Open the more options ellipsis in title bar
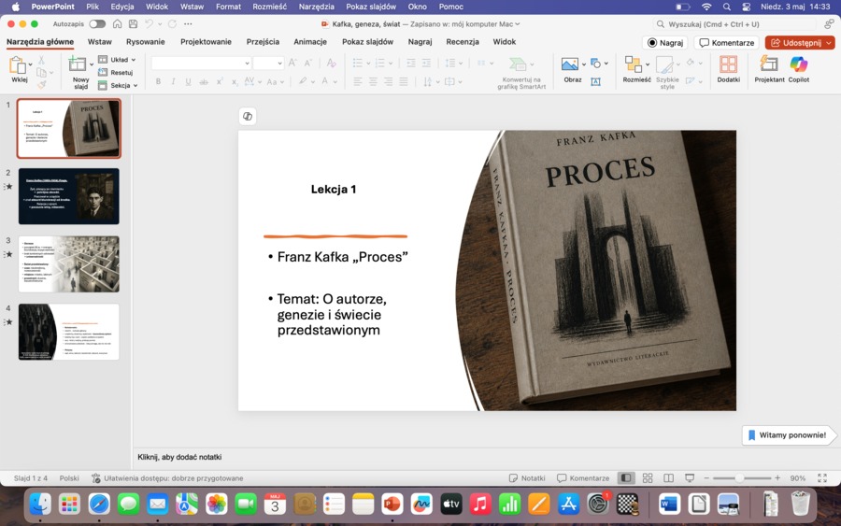The width and height of the screenshot is (841, 526). (188, 24)
